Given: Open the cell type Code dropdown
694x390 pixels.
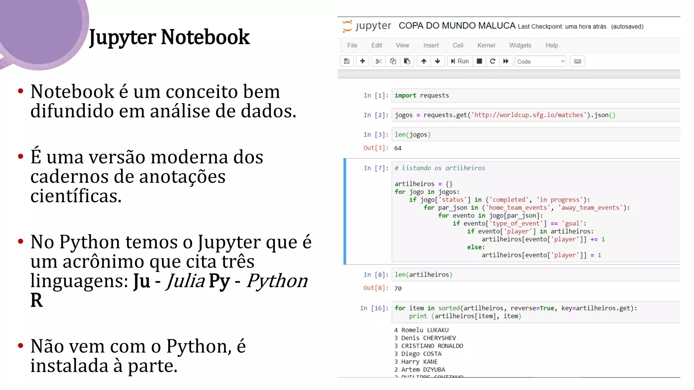Looking at the screenshot, I should tap(540, 61).
